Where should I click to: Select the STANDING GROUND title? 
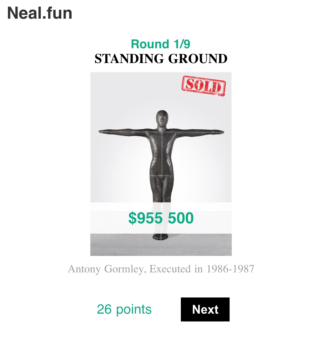pos(161,59)
